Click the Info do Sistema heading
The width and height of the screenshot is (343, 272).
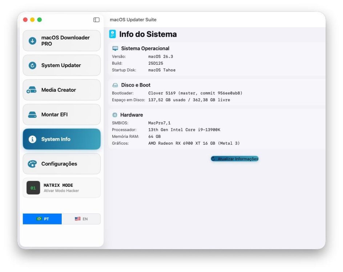point(148,34)
